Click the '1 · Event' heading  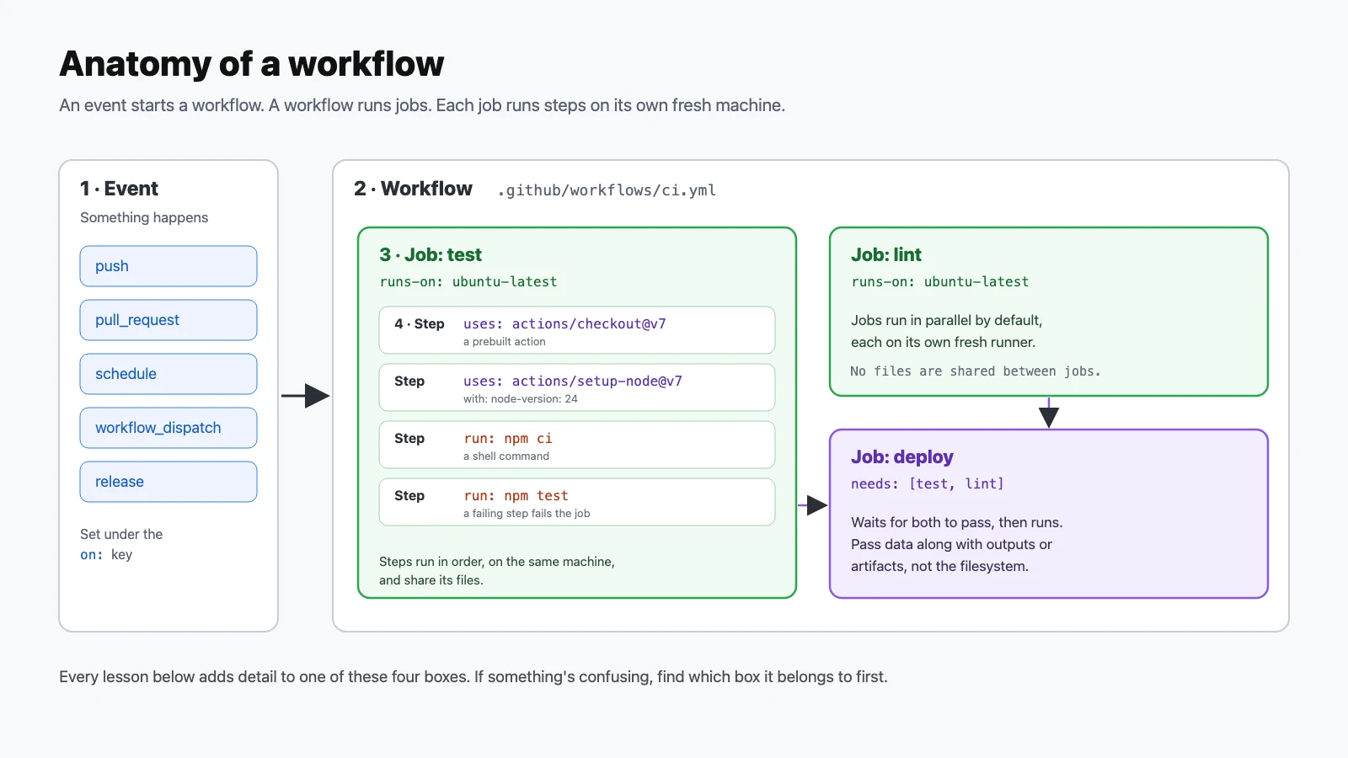pos(119,189)
